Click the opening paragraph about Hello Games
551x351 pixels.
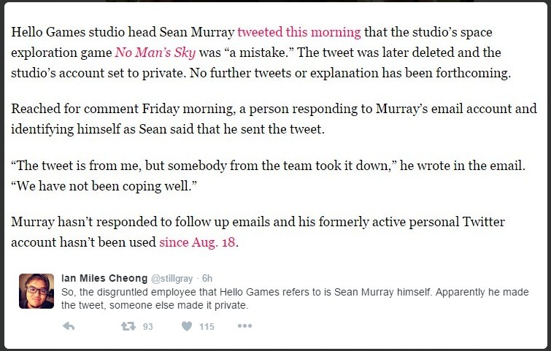pos(261,53)
